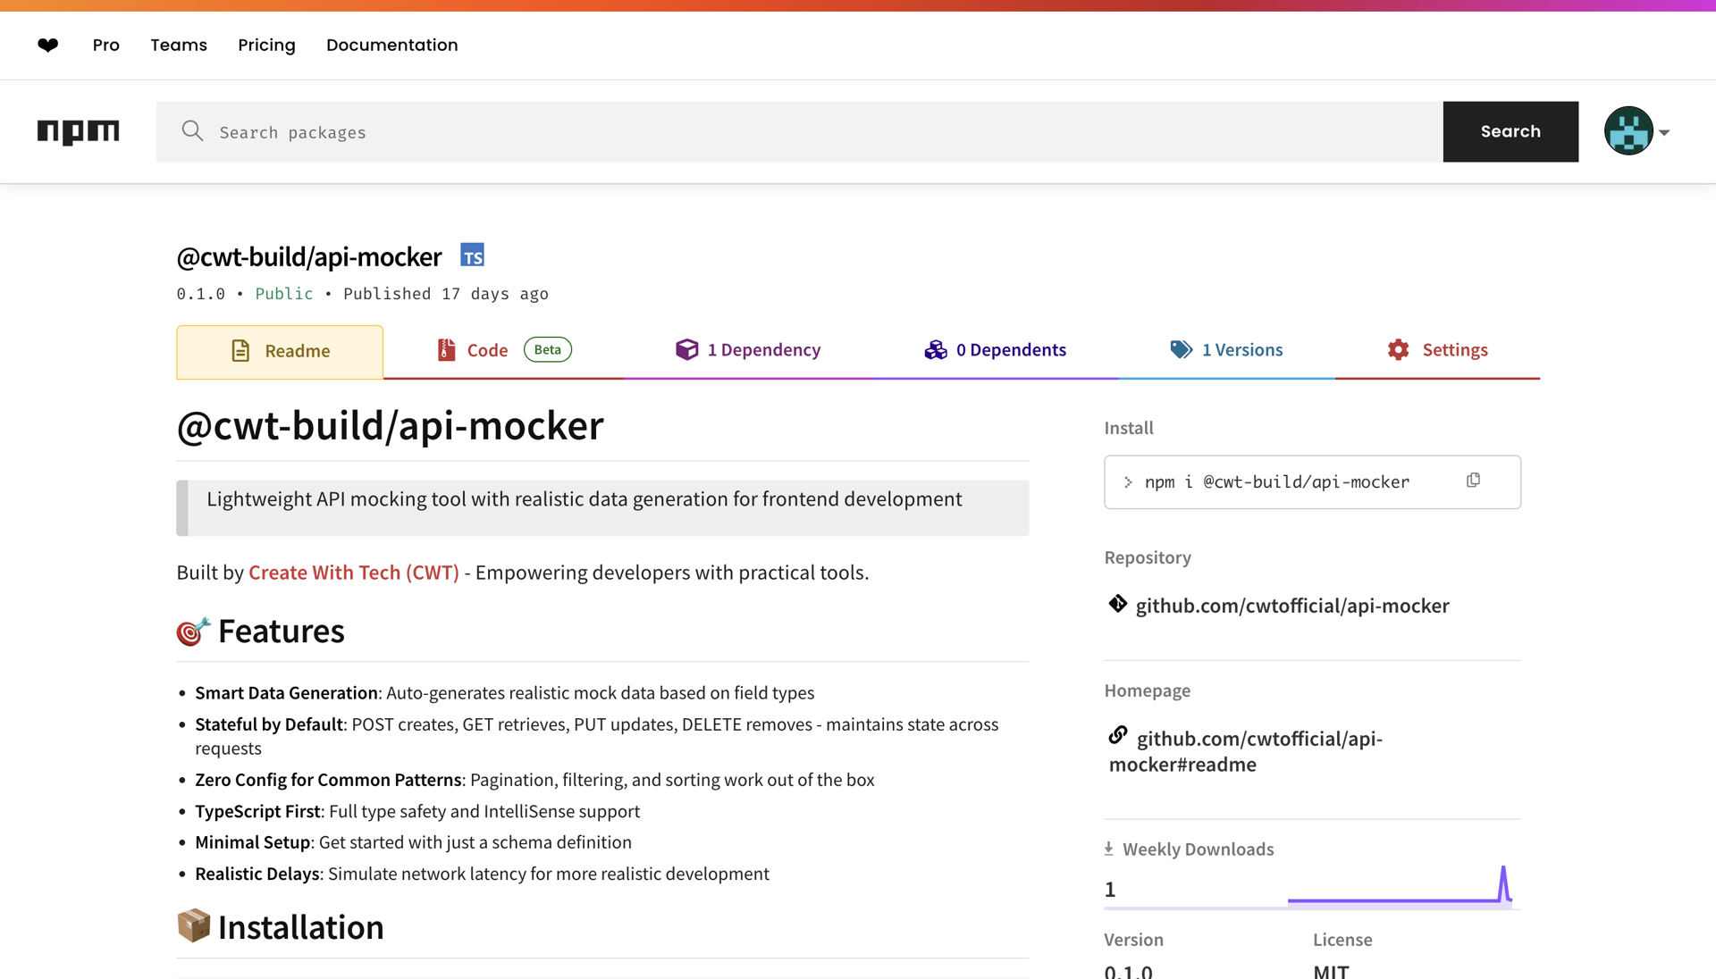Open the 0 Dependents tab
This screenshot has height=979, width=1716.
pos(995,350)
